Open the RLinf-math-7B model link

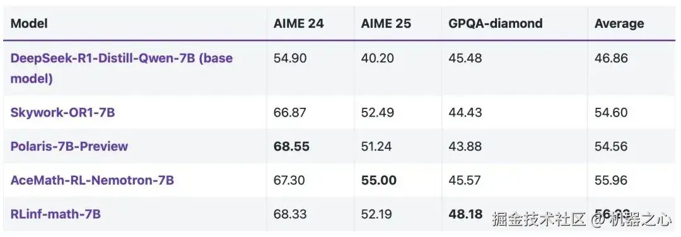(x=55, y=214)
